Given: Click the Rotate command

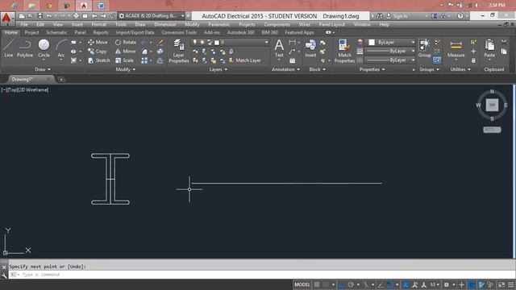Looking at the screenshot, I should [126, 43].
